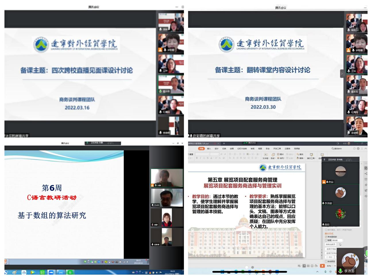Switch to normal view in status bar
The width and height of the screenshot is (372, 279).
pos(304,266)
